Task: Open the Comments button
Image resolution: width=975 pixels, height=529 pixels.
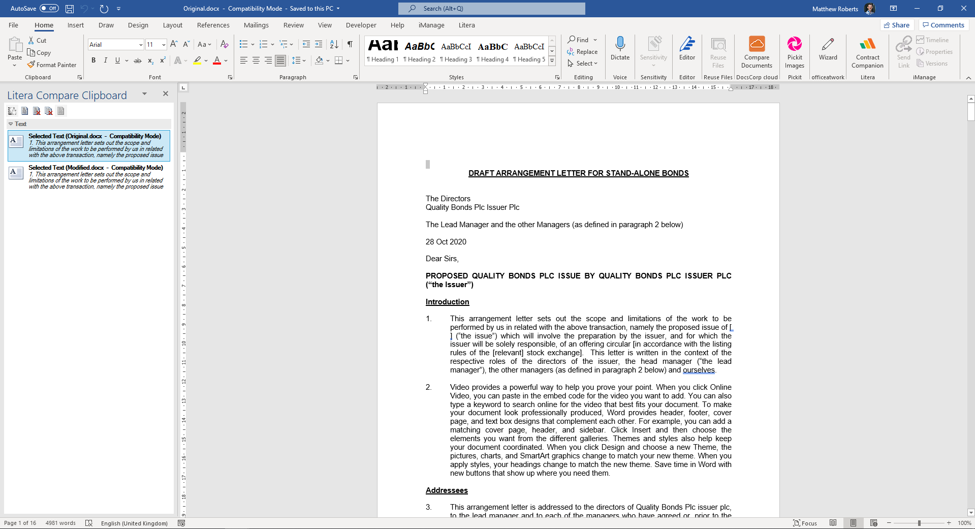Action: (943, 25)
